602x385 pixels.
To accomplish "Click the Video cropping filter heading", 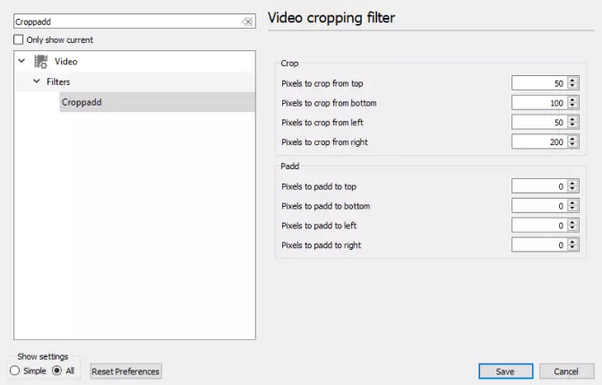I will click(331, 18).
